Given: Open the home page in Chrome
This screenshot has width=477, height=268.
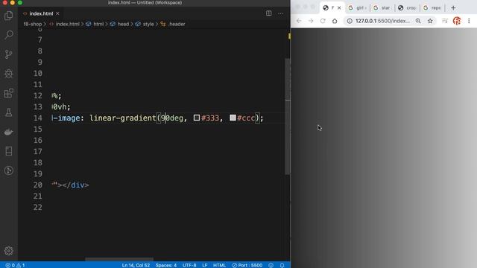Looking at the screenshot, I should click(x=335, y=21).
